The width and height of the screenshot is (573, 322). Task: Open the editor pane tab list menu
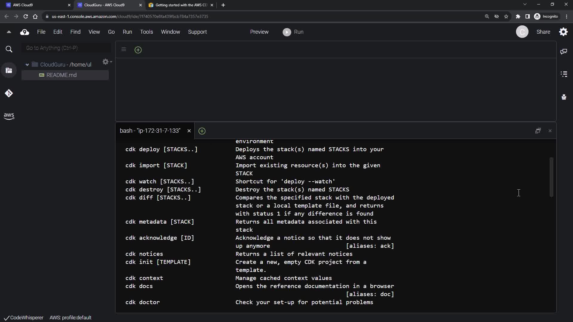click(x=124, y=49)
